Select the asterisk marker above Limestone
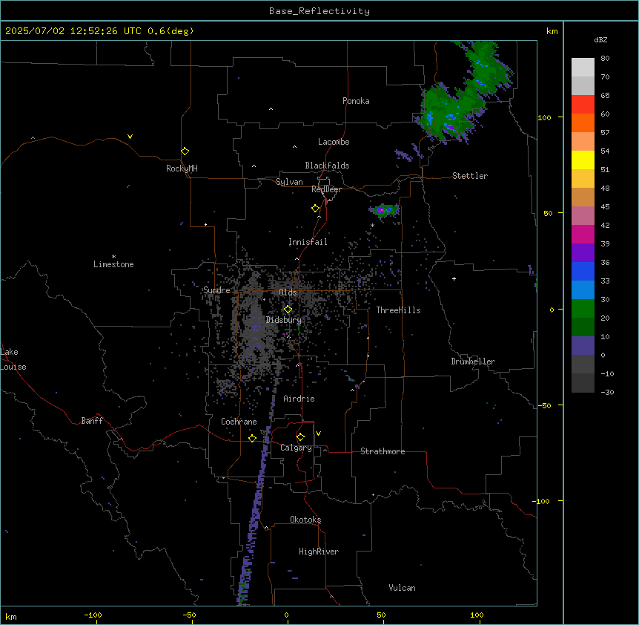This screenshot has height=625, width=639. pyautogui.click(x=113, y=257)
